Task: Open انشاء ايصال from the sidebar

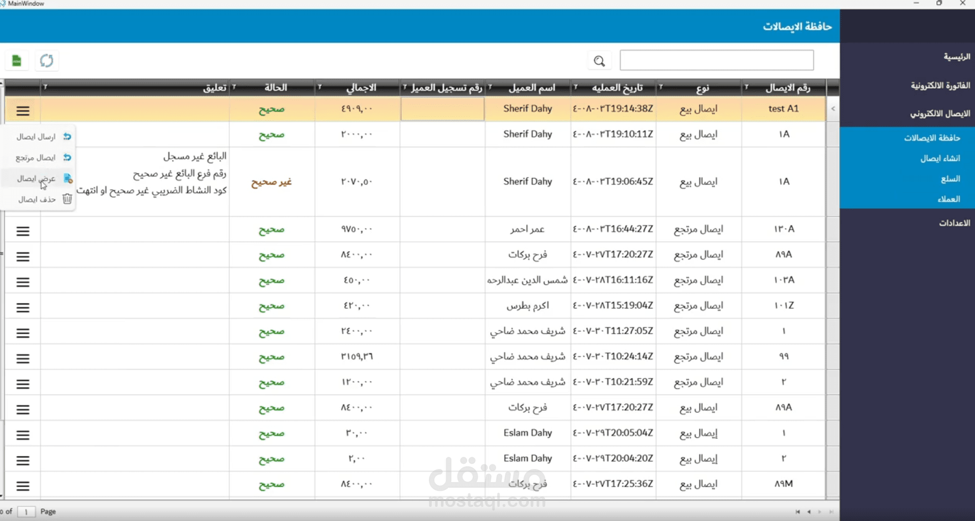Action: click(940, 158)
